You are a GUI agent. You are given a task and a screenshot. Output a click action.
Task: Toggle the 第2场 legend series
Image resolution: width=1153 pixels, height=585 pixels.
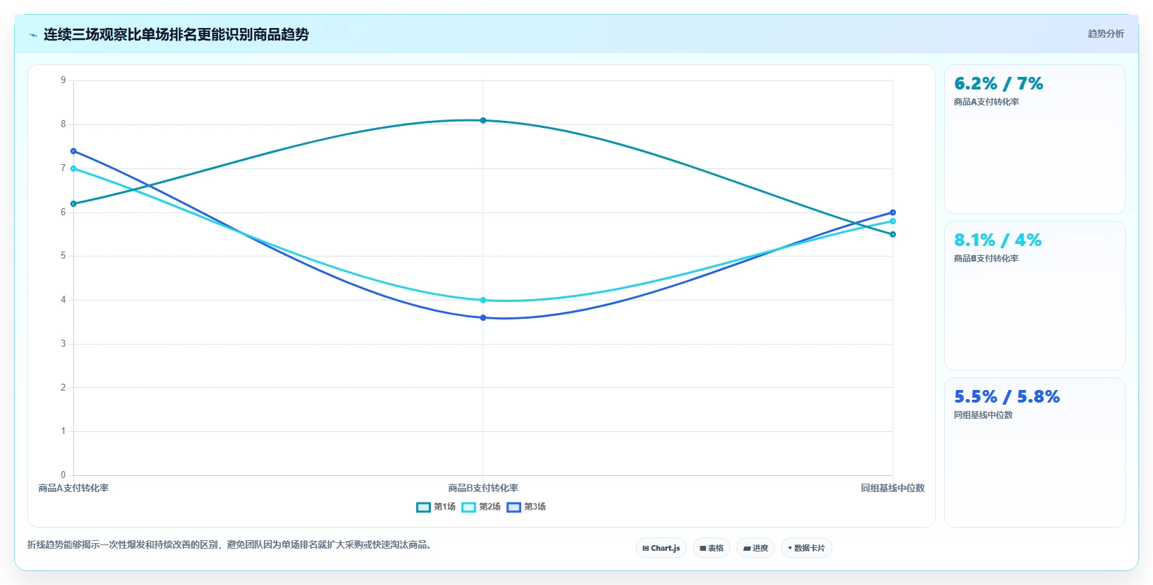(481, 507)
